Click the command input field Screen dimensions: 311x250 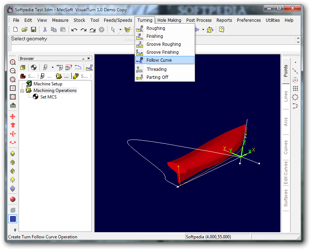(x=156, y=48)
